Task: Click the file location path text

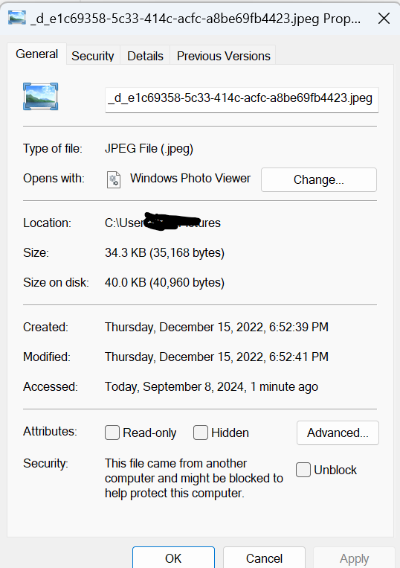Action: point(163,223)
